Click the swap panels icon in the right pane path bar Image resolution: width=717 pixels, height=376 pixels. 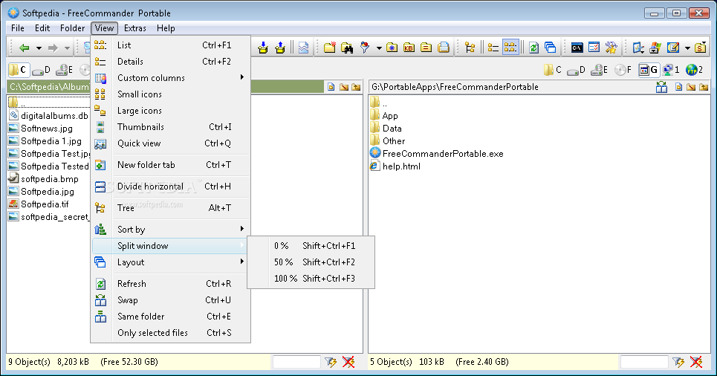point(661,87)
